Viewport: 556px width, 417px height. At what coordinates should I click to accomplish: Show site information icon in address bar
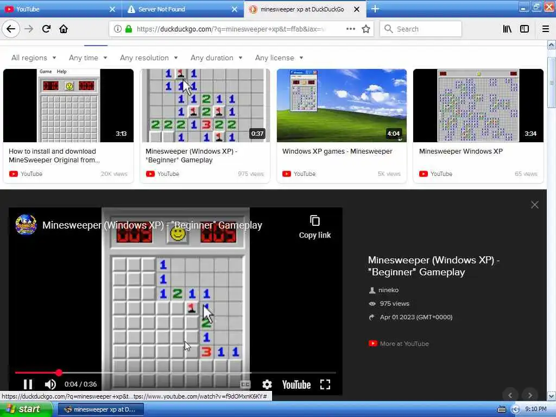(118, 29)
